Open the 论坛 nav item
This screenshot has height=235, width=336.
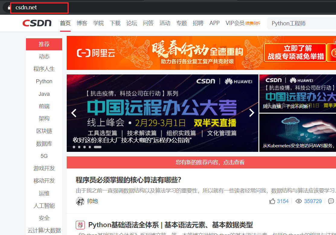(132, 23)
